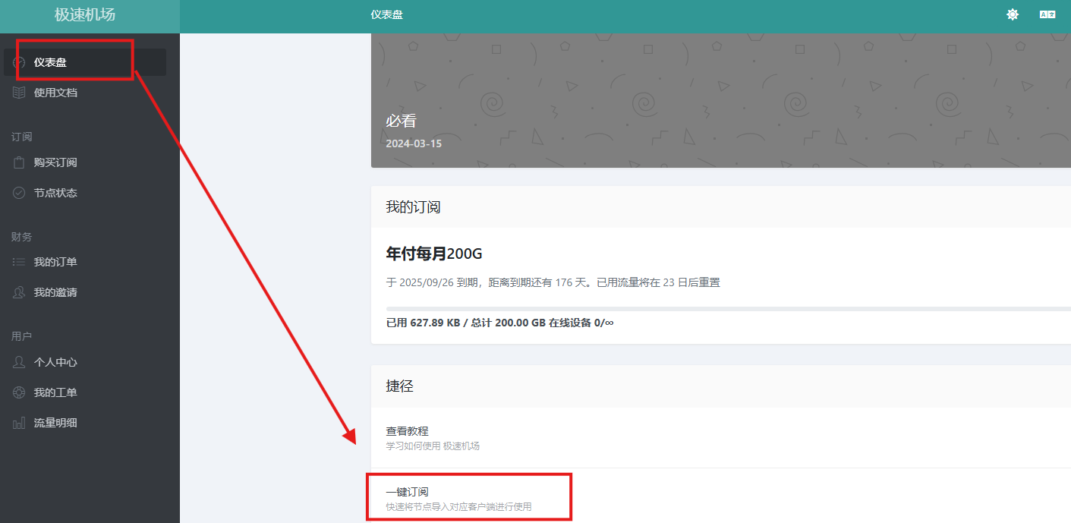The height and width of the screenshot is (523, 1071).
Task: Select the 节点状态 check-circle icon
Action: pyautogui.click(x=20, y=193)
